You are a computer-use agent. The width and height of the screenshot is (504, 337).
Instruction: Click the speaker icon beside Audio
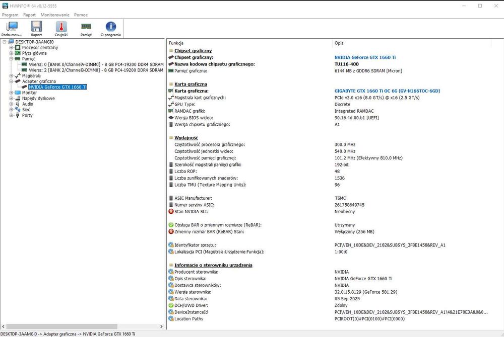pyautogui.click(x=18, y=104)
